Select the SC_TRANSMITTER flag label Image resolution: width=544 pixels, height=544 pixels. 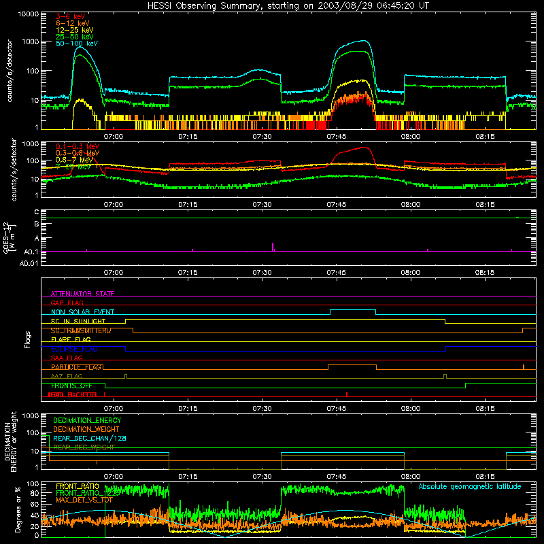pyautogui.click(x=80, y=330)
